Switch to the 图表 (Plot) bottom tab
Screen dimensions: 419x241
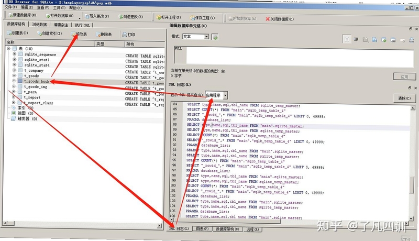[x=202, y=228]
